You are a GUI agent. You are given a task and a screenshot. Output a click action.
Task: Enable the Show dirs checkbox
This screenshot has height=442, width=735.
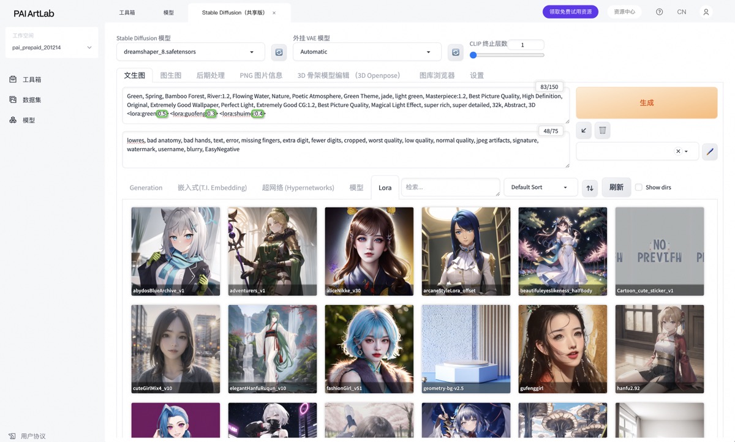(639, 187)
